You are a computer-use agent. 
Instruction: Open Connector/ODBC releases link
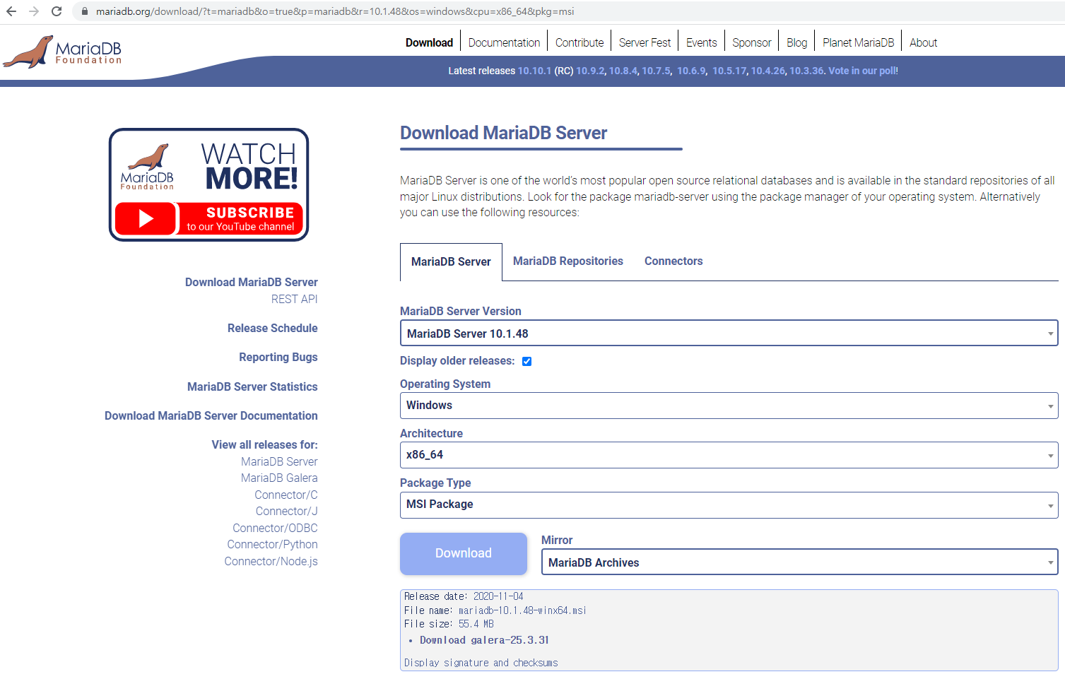point(275,528)
